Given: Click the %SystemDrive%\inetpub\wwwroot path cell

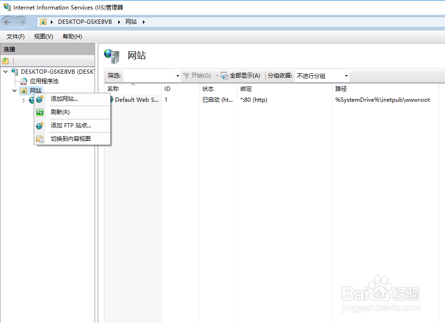Looking at the screenshot, I should click(383, 100).
